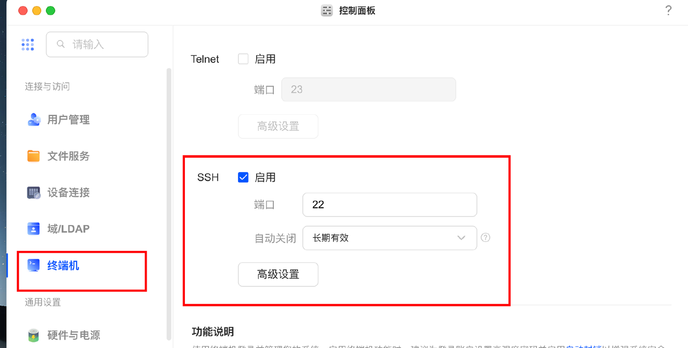The height and width of the screenshot is (348, 688).
Task: Click the 域/LDAP sidebar icon
Action: point(33,229)
